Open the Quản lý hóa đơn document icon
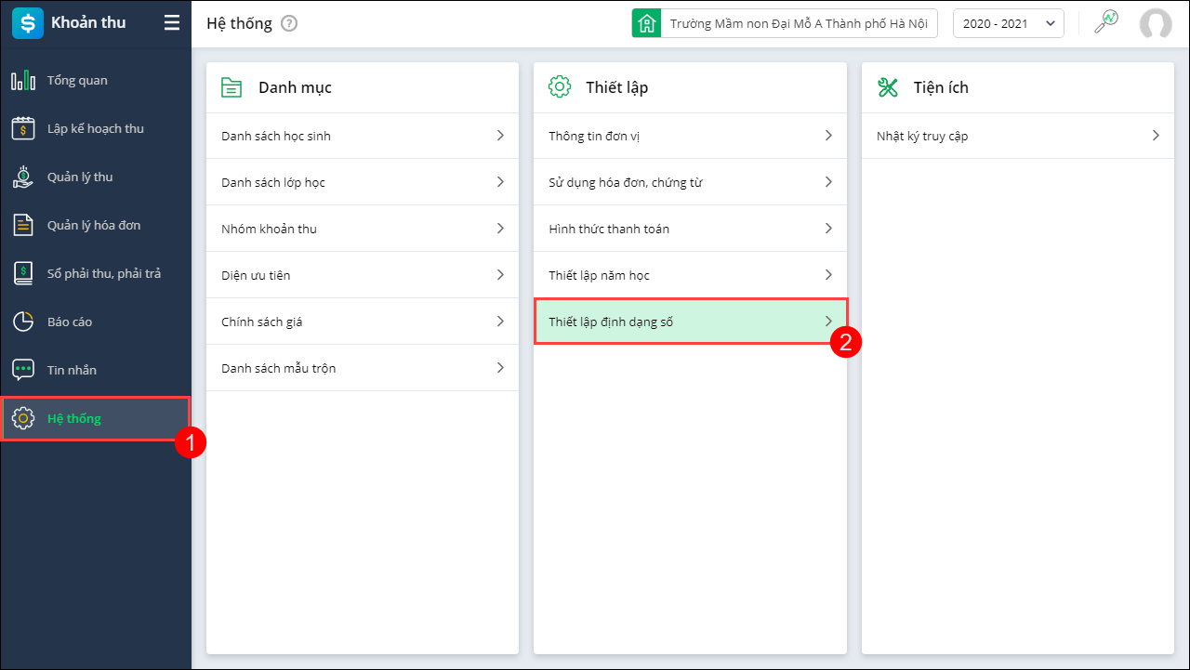 click(x=23, y=226)
